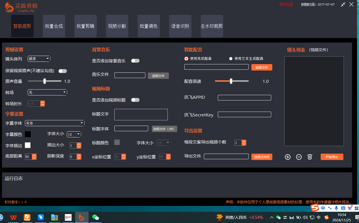Open the WinRAR archive taskbar icon

click(x=54, y=217)
